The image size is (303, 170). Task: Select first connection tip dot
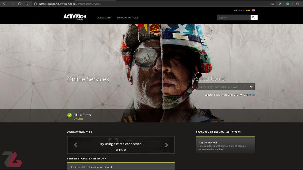(x=117, y=150)
